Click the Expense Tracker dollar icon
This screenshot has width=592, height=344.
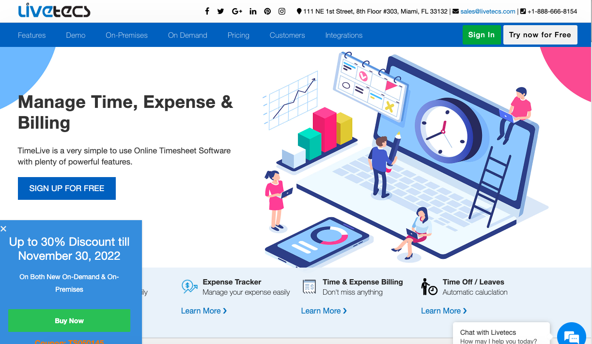point(189,287)
